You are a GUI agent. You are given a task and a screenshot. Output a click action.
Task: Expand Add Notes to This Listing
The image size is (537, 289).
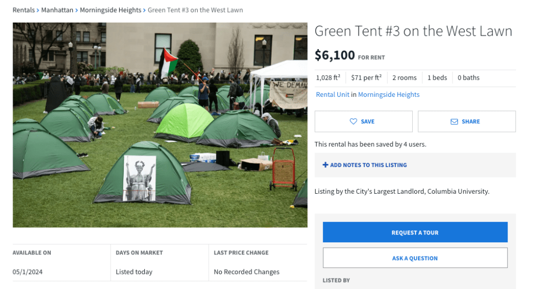[x=368, y=165]
